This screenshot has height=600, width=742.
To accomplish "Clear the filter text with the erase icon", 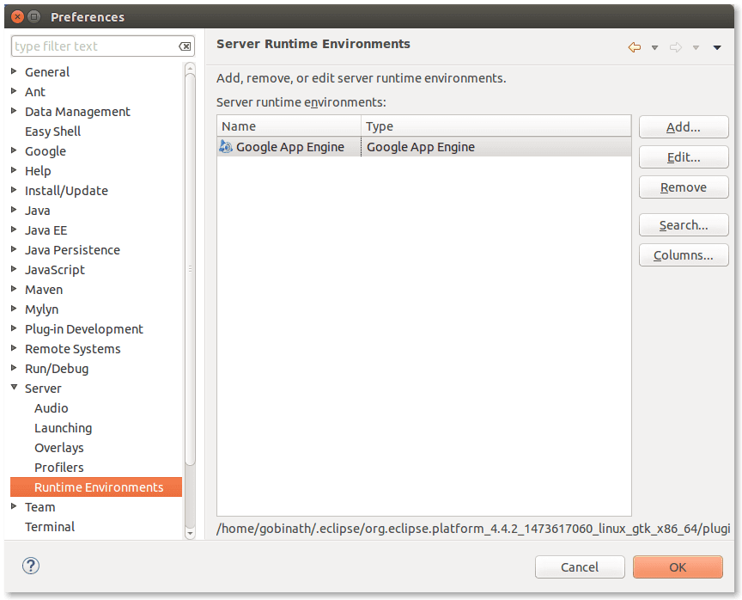I will click(x=185, y=46).
